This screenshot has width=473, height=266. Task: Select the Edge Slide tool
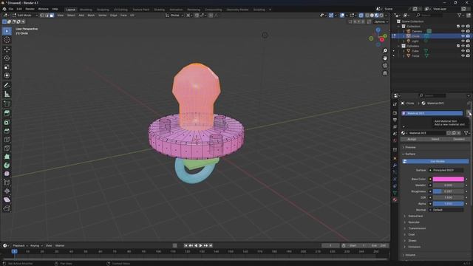pos(7,183)
